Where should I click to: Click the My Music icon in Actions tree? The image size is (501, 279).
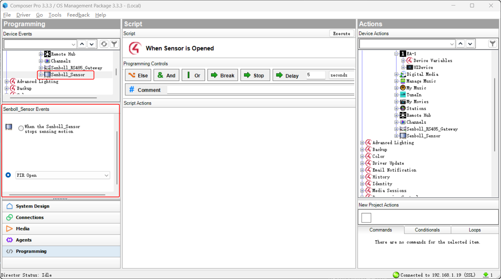click(x=403, y=88)
